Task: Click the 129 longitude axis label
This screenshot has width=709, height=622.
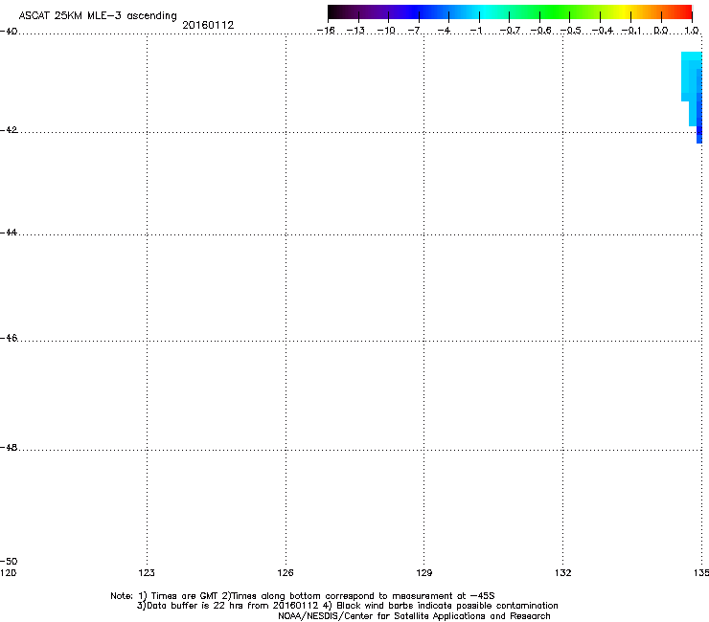Action: pos(423,573)
